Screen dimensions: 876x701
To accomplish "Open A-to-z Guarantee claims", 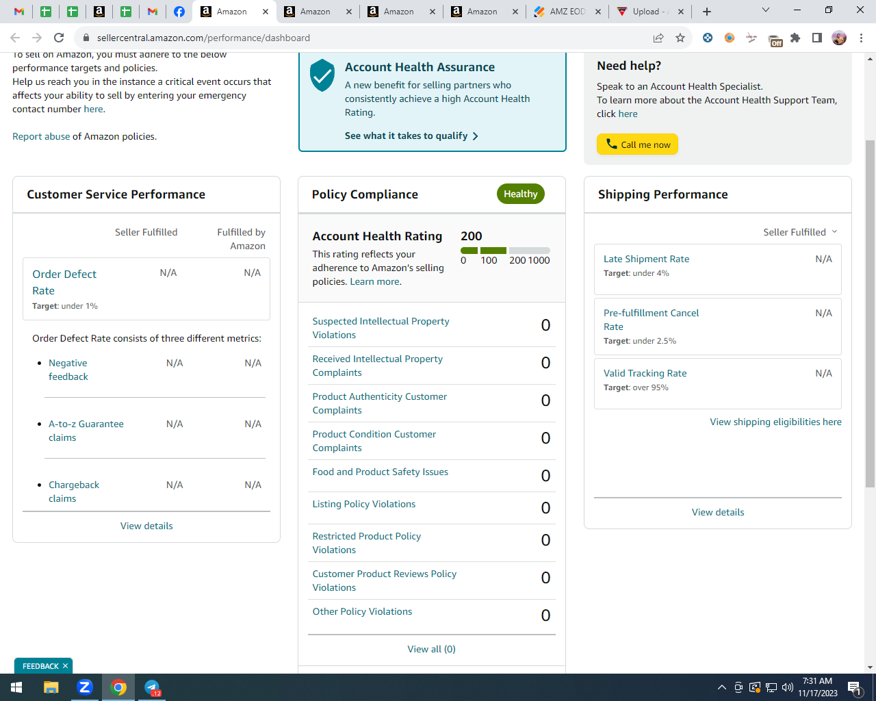I will (86, 431).
